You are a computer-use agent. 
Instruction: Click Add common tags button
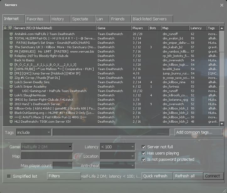point(198,132)
